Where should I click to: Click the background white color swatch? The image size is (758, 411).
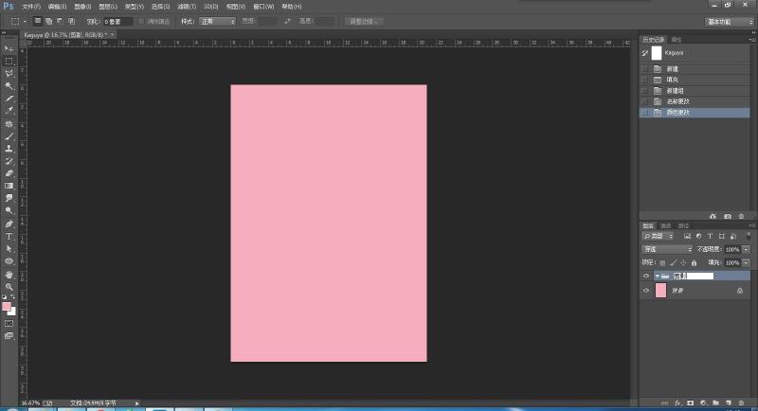pos(12,313)
